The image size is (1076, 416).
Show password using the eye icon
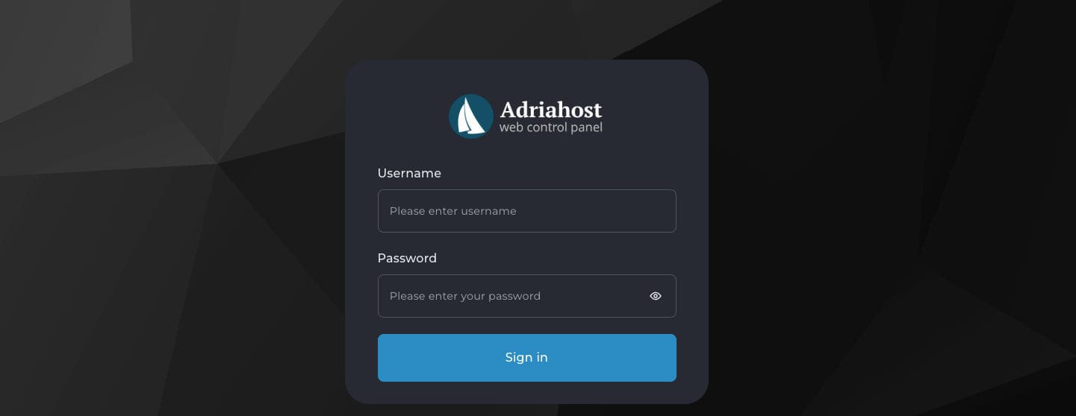[656, 296]
